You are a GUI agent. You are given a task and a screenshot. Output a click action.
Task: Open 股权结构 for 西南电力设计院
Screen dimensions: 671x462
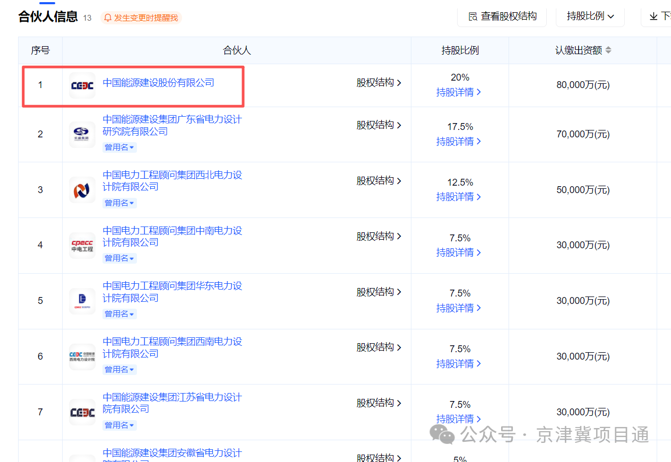[379, 347]
